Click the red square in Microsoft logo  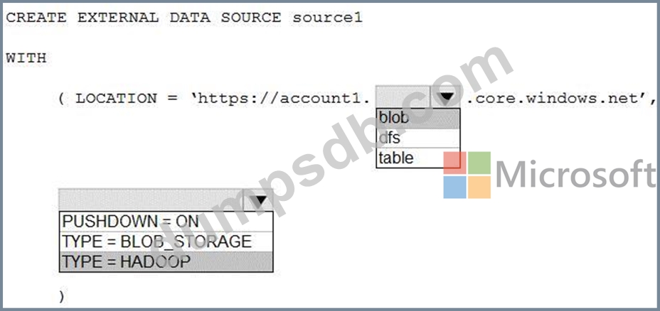pyautogui.click(x=455, y=163)
